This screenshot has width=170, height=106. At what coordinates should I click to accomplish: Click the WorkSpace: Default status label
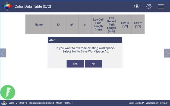[x=156, y=103]
